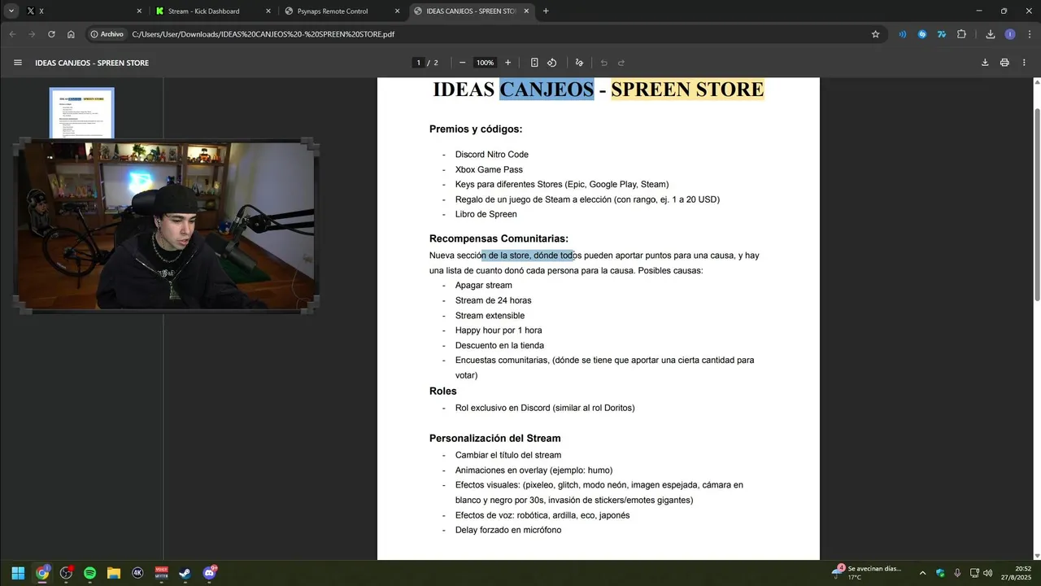Click 'Stream de 24 horas' item
1041x586 pixels.
pos(493,300)
